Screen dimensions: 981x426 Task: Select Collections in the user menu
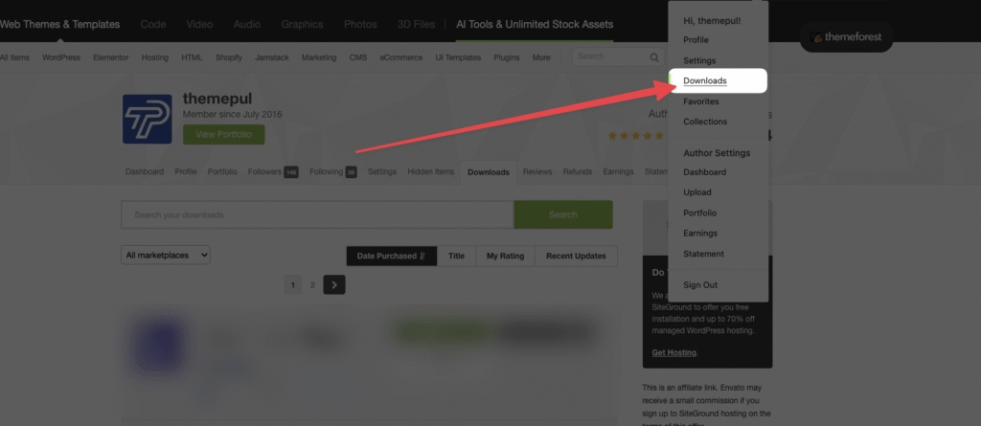click(705, 122)
